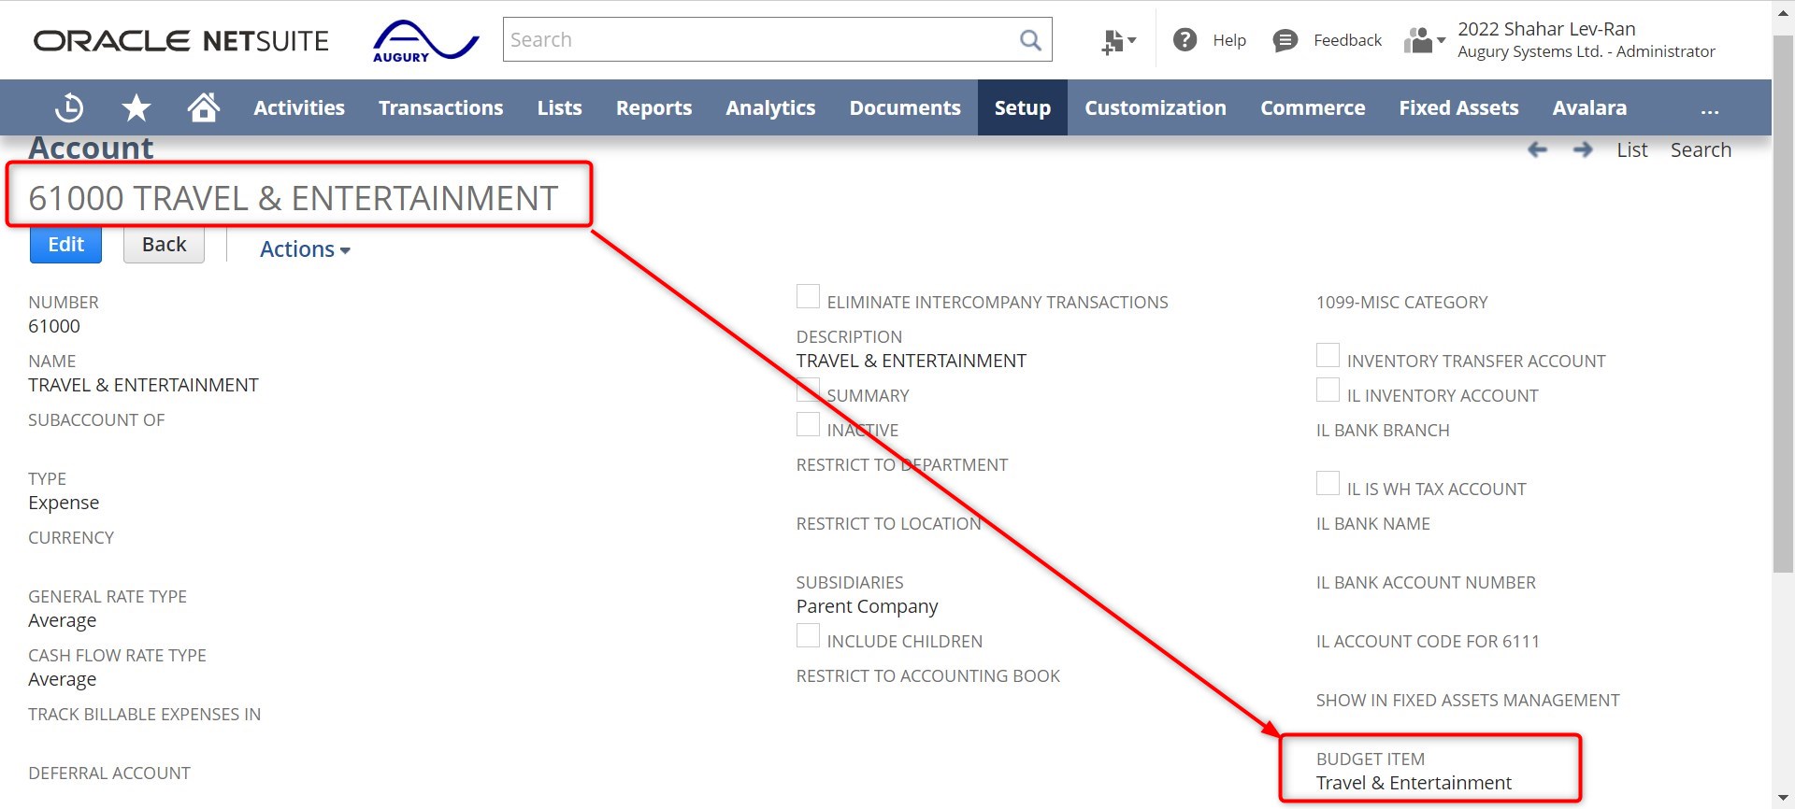Open the Reports menu
The width and height of the screenshot is (1795, 809).
click(x=653, y=107)
